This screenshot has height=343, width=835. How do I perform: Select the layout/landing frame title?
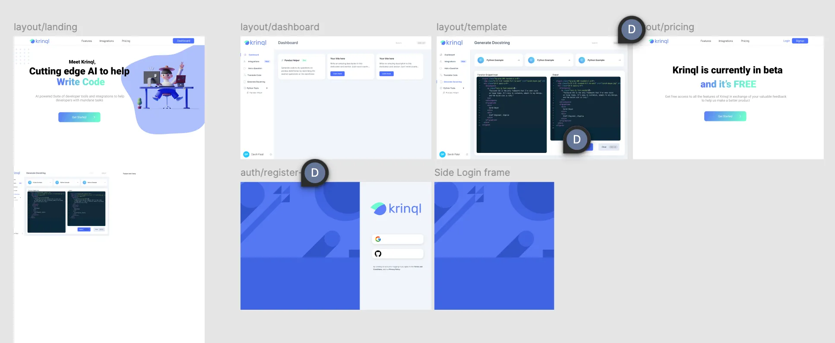[45, 27]
